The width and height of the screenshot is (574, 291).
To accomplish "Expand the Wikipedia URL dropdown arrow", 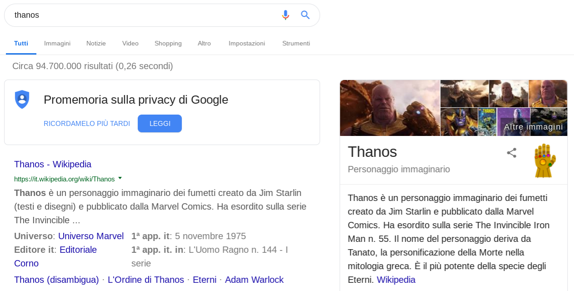I will (x=120, y=178).
